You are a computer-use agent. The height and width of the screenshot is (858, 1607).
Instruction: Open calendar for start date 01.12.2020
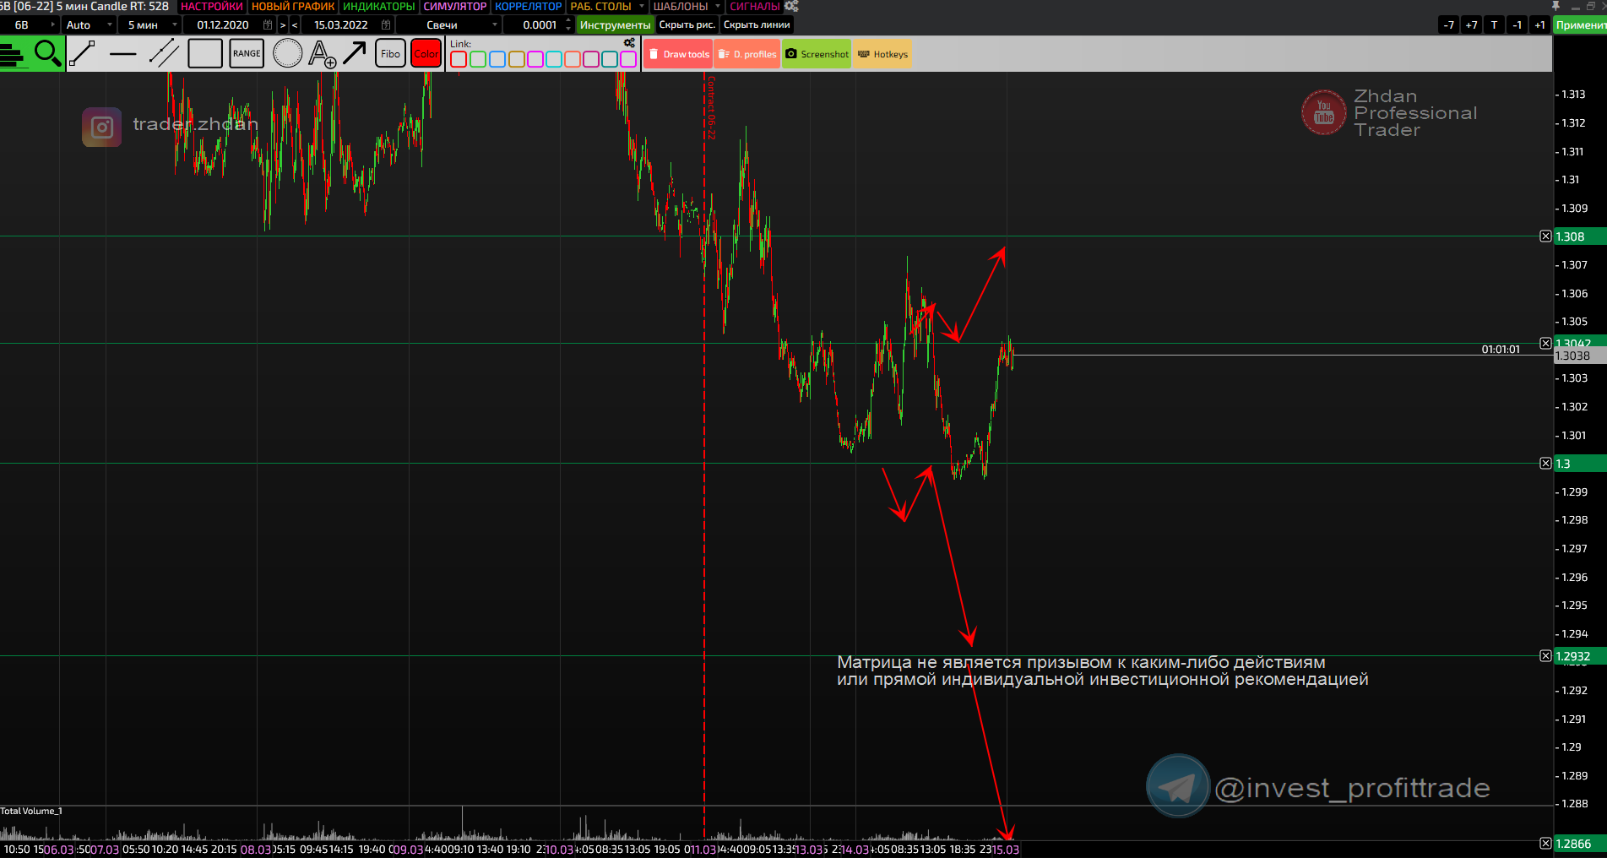pos(268,25)
